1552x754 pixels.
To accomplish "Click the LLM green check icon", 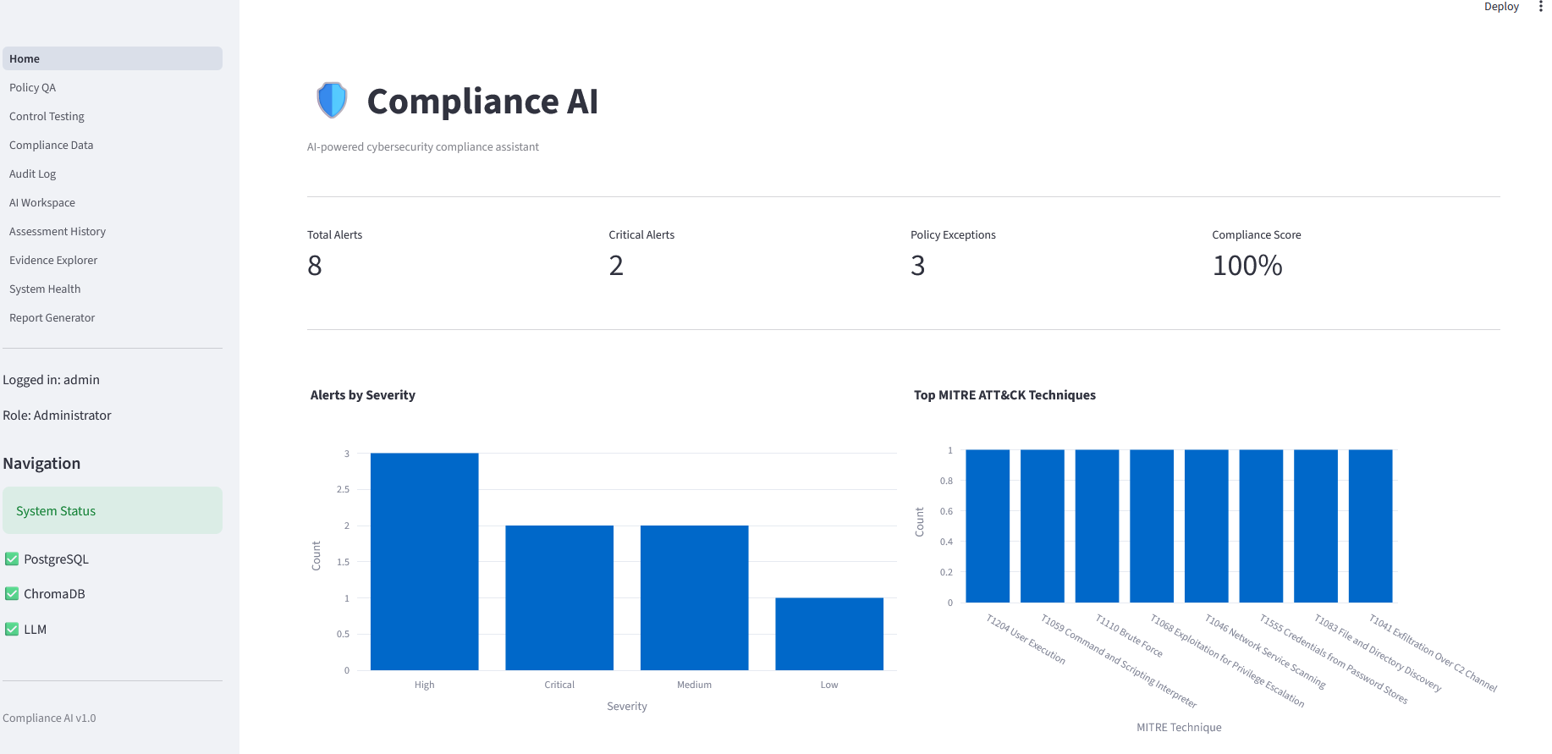I will (x=12, y=629).
